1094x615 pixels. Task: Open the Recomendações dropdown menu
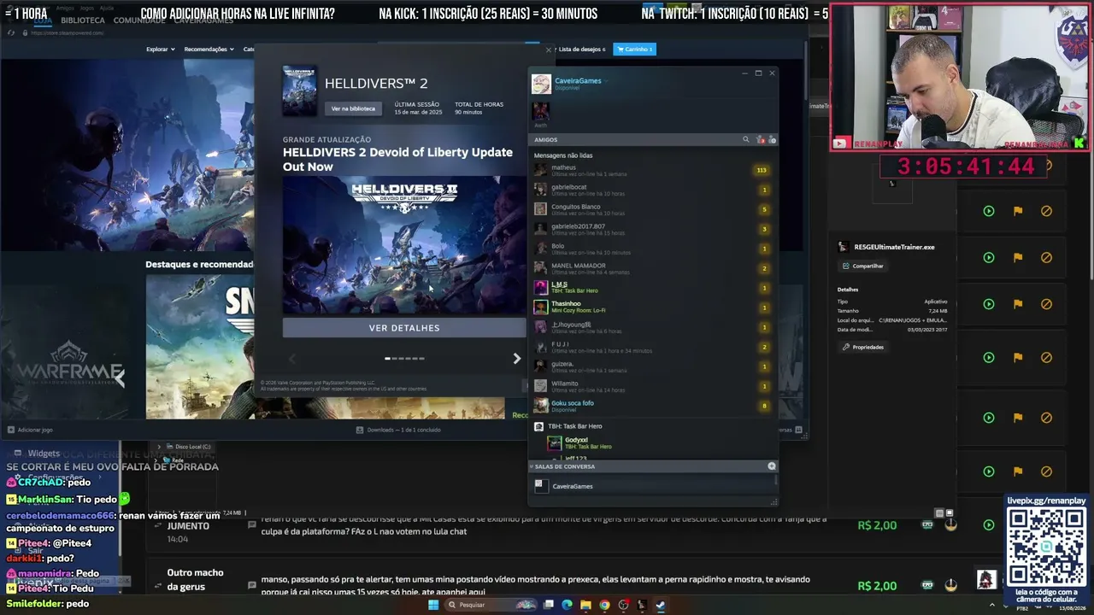click(x=209, y=50)
